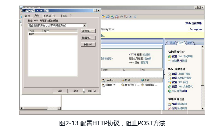The width and height of the screenshot is (219, 129).
Task: Click the blue monitor toolbar icon beside the funnel
Action: click(x=108, y=17)
